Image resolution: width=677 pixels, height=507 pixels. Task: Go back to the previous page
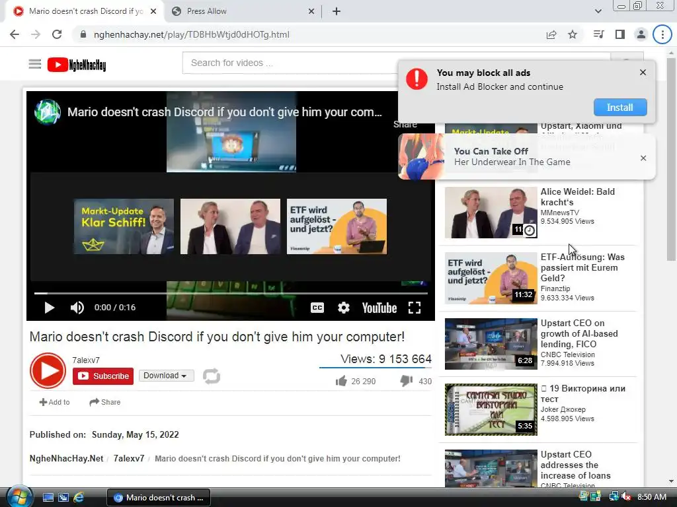tap(15, 34)
